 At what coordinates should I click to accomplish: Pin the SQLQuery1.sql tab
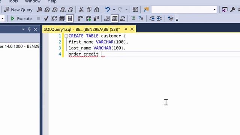click(125, 29)
